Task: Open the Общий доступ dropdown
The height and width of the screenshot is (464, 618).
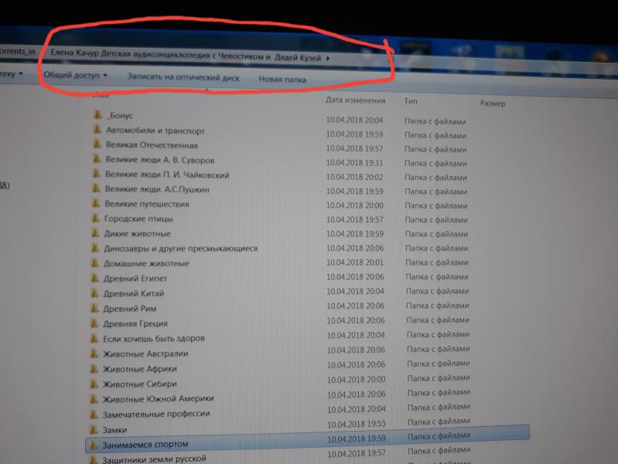Action: tap(75, 75)
